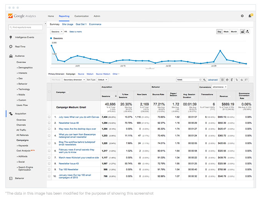The width and height of the screenshot is (261, 200).
Task: Click the Behavior section icon
Action: click(11, 178)
